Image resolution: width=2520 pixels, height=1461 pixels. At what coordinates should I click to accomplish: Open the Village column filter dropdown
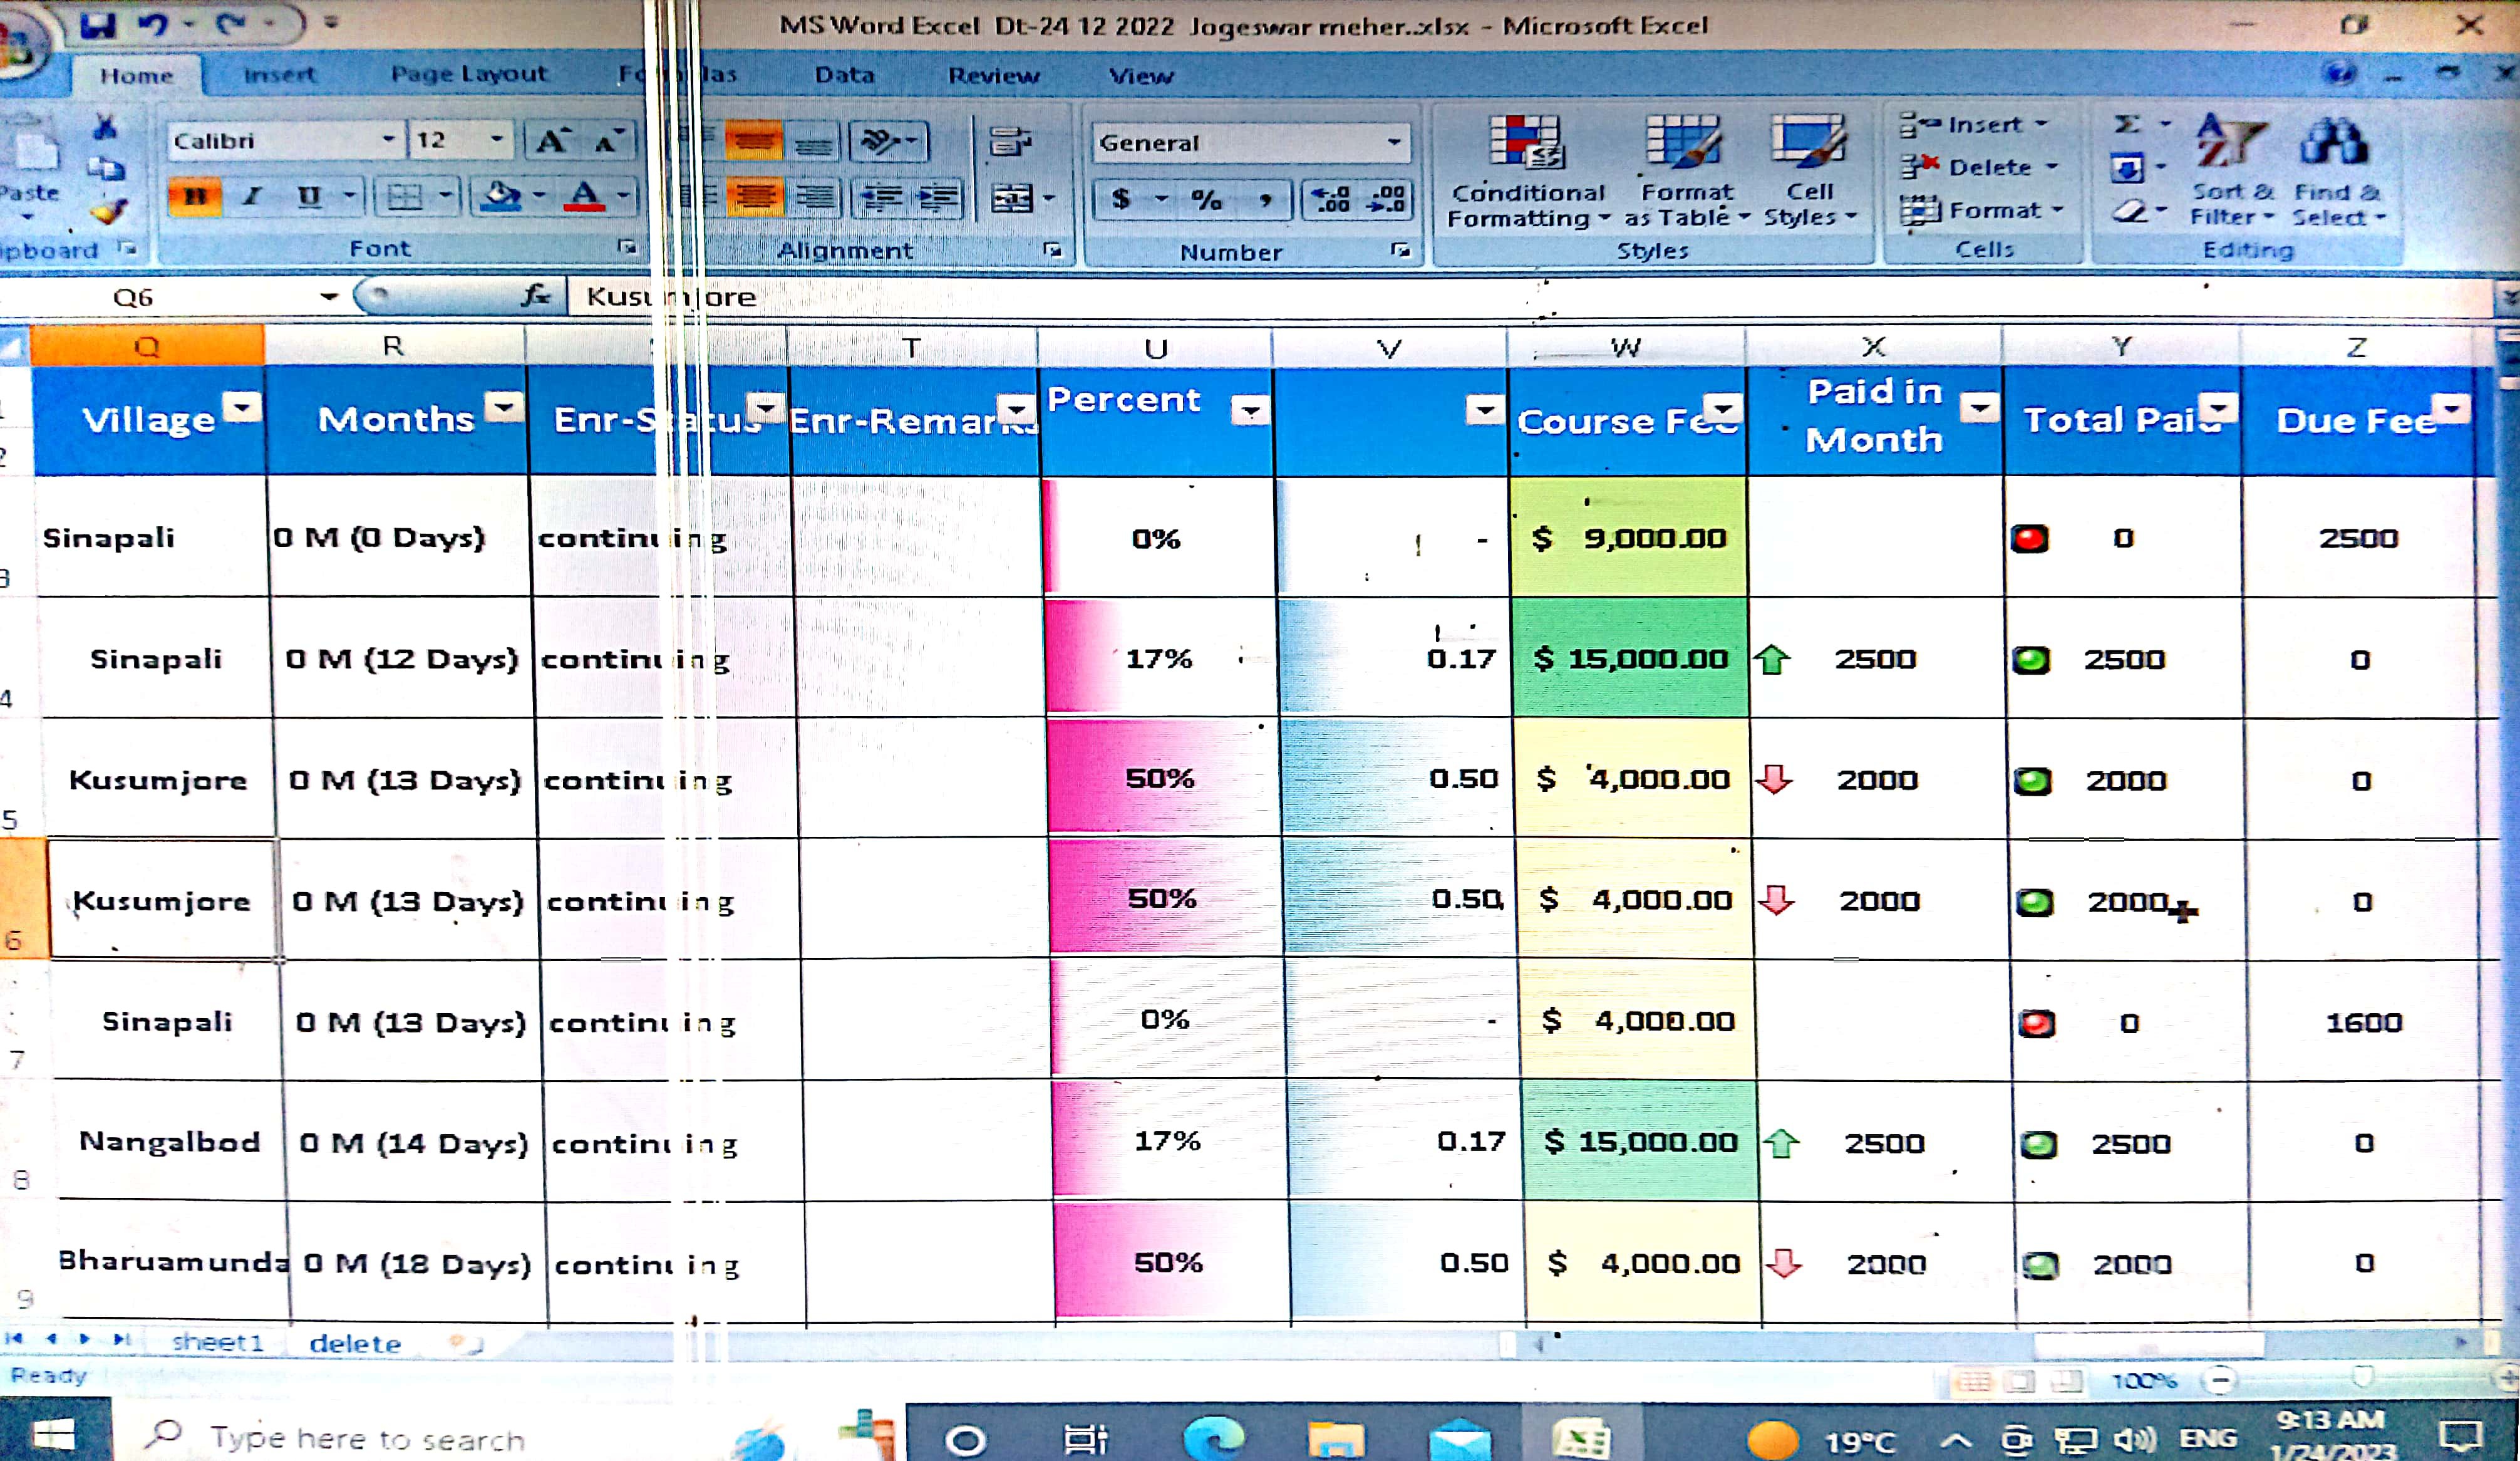click(x=242, y=407)
